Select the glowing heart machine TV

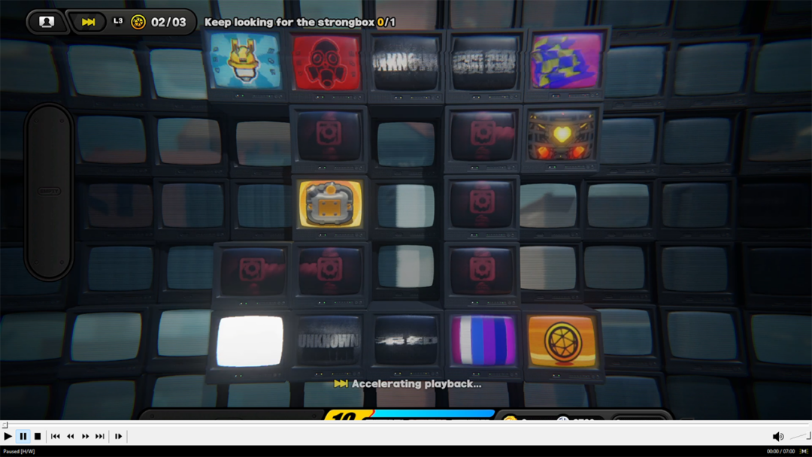tap(562, 138)
